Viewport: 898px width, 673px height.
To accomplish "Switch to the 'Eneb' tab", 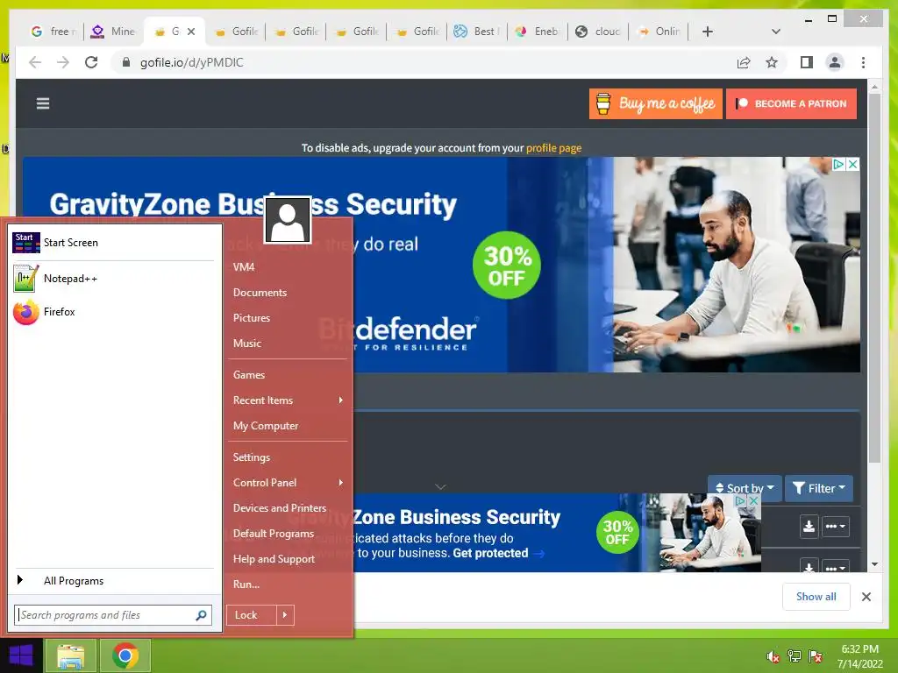I will tap(537, 32).
